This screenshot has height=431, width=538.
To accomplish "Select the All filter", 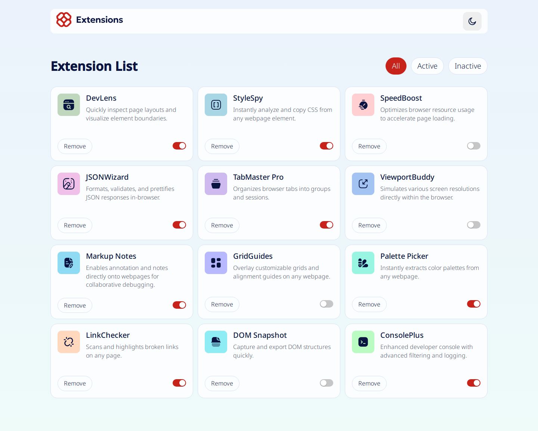I will (x=396, y=66).
